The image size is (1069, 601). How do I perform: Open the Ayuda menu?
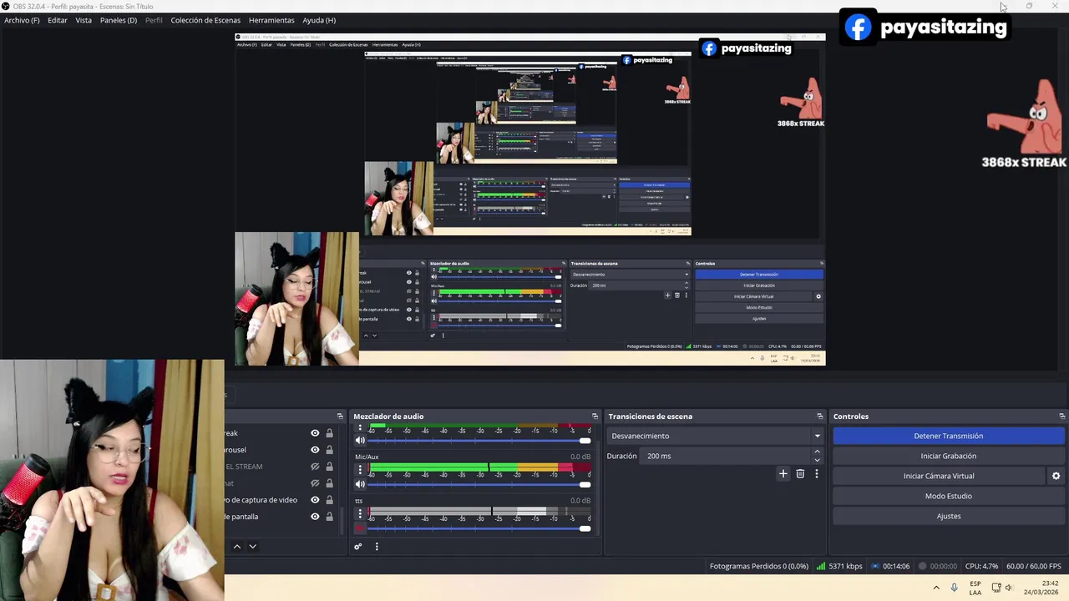[319, 20]
